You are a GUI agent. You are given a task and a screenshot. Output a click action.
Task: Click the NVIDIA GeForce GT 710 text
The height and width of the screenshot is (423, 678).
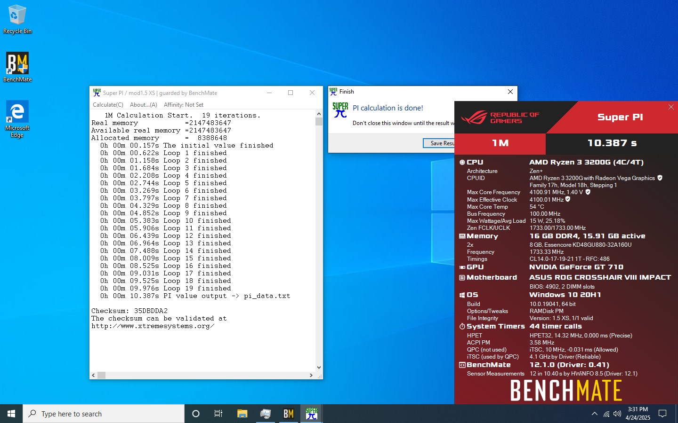(576, 267)
